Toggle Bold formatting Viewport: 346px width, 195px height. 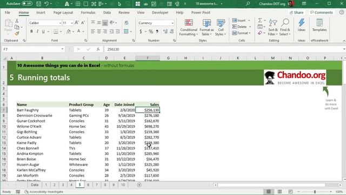pos(31,31)
